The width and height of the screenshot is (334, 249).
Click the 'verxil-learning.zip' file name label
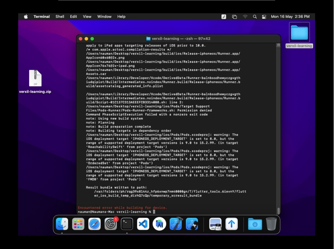click(35, 92)
